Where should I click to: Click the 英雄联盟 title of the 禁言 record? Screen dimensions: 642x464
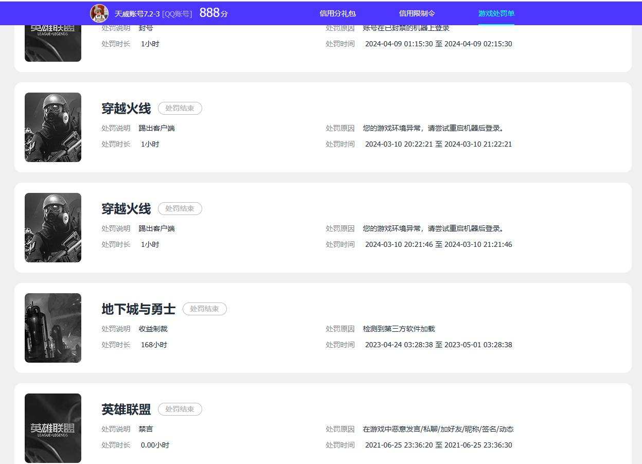(x=126, y=409)
